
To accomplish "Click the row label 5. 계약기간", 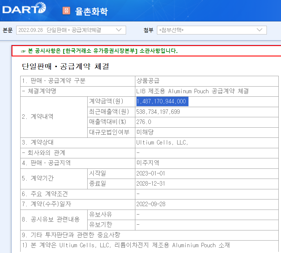I will (38, 178).
